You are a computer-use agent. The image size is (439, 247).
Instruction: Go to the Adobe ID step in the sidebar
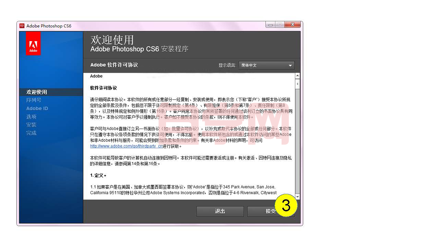(x=37, y=108)
